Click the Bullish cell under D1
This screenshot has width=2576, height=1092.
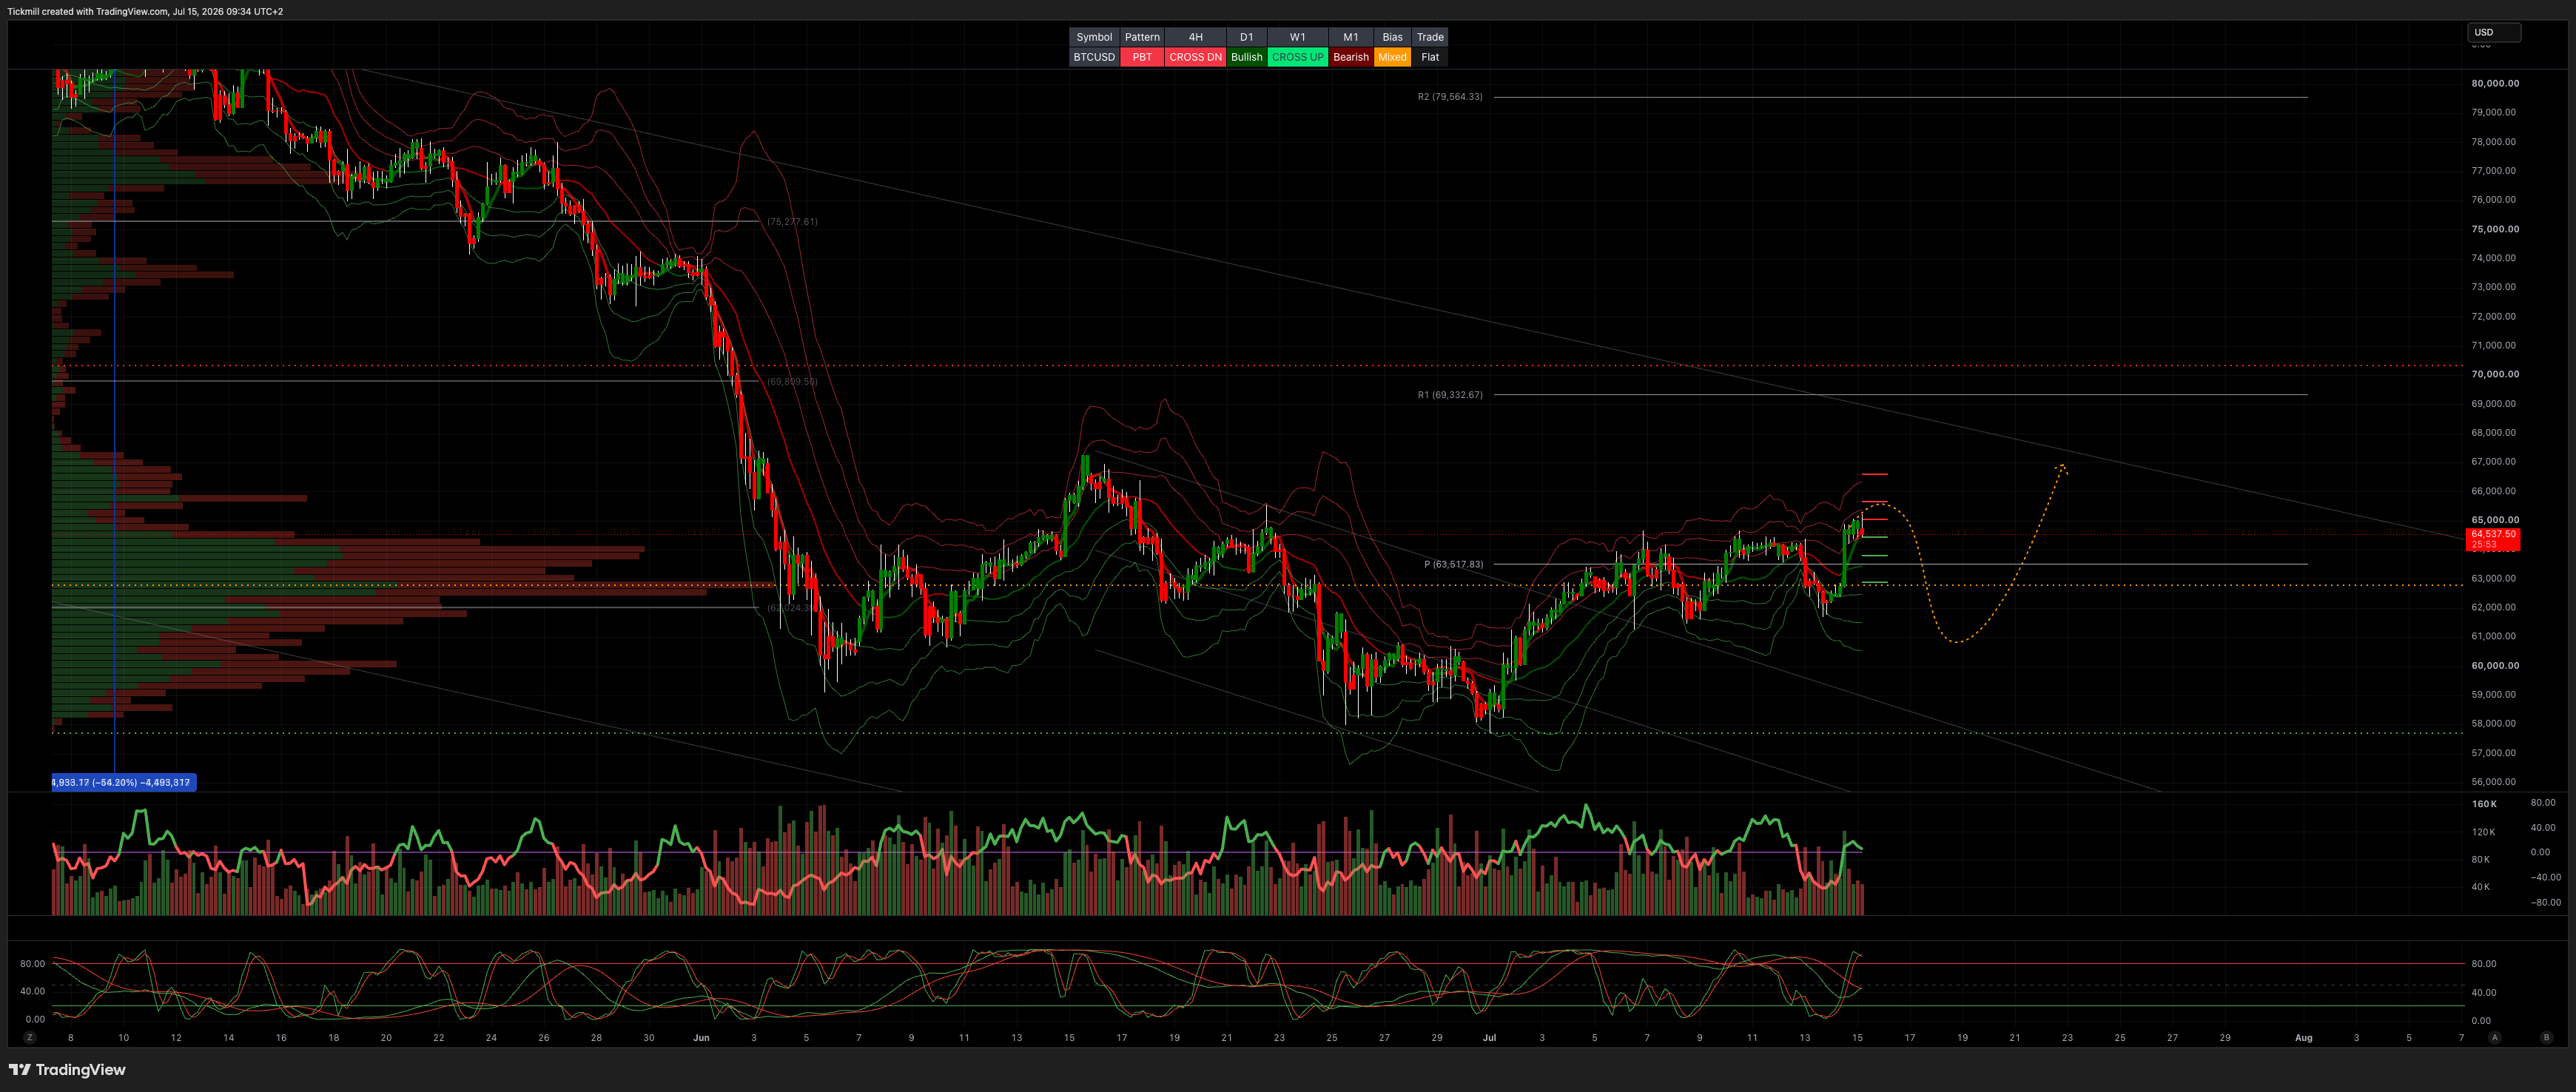(x=1247, y=57)
